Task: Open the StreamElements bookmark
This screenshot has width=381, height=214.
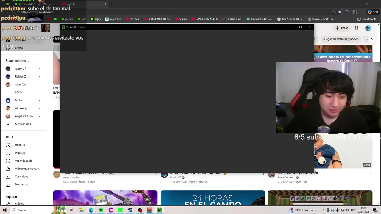Action: coord(321,19)
